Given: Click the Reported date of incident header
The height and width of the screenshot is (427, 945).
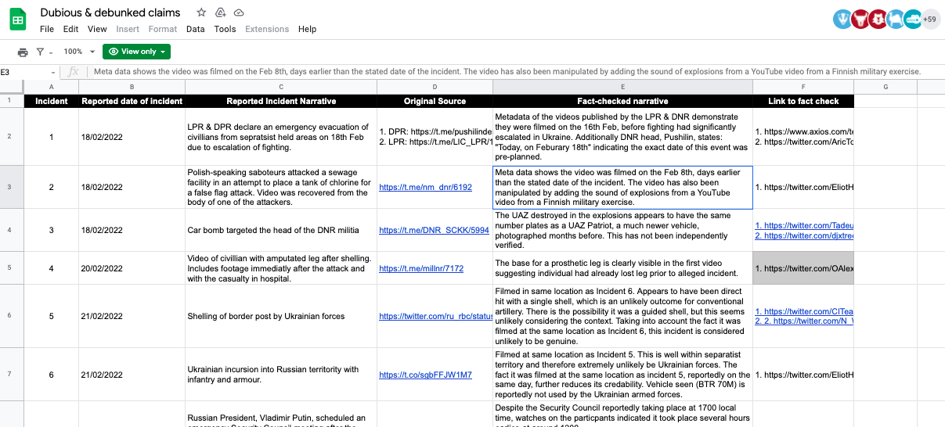Looking at the screenshot, I should point(132,101).
